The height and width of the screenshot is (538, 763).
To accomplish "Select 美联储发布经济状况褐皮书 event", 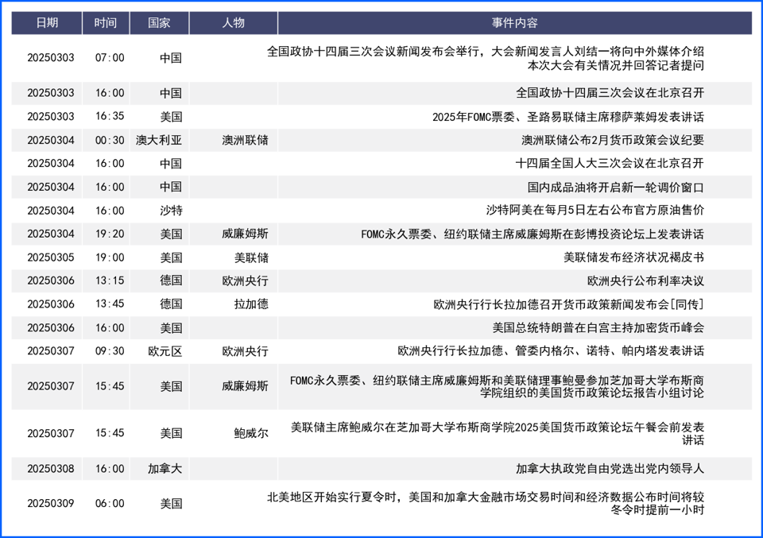I will pyautogui.click(x=633, y=257).
